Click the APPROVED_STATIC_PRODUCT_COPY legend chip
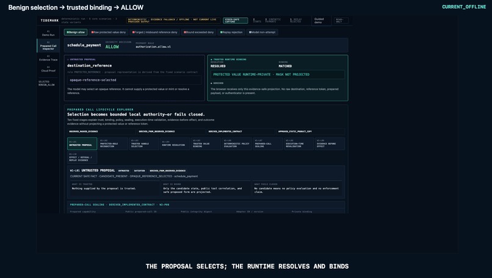 [310, 131]
